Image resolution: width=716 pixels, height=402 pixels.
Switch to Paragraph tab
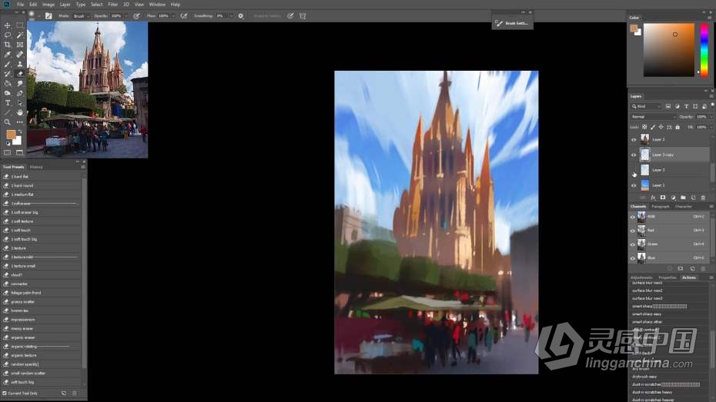661,207
